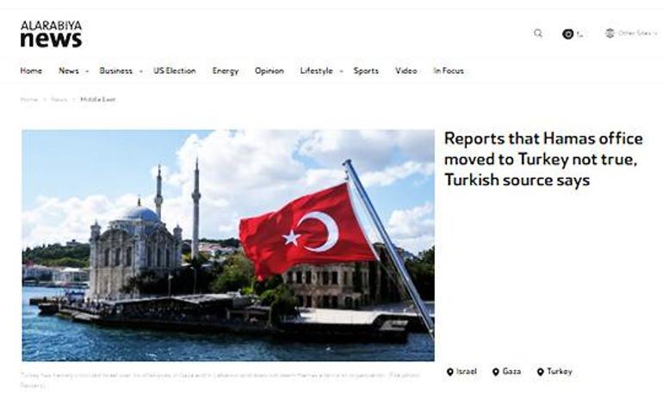Navigate to the Sports section
Screen dimensions: 663x397
[366, 70]
